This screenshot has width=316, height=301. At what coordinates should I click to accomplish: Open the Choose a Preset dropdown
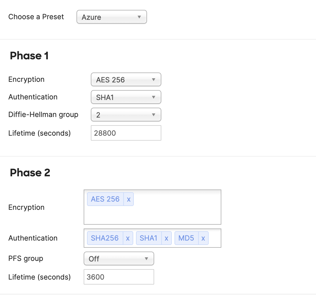coord(111,17)
